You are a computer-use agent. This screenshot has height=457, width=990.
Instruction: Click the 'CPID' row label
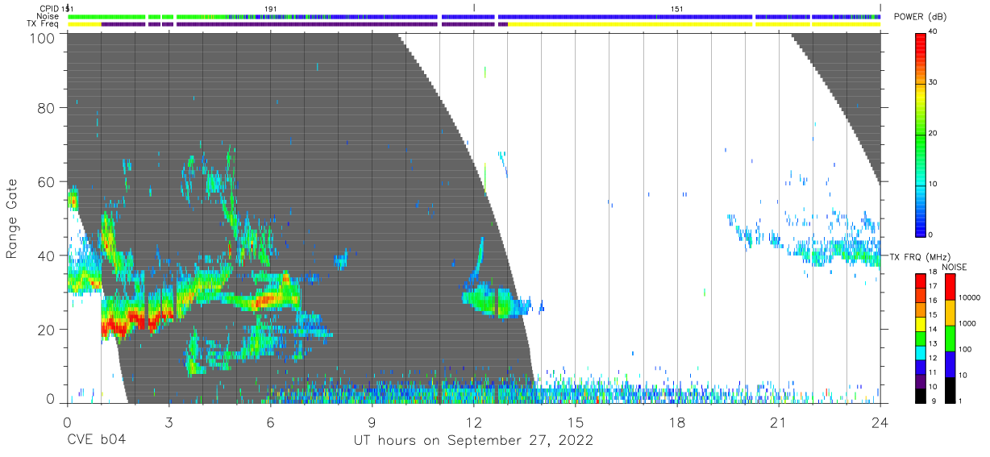(x=48, y=9)
